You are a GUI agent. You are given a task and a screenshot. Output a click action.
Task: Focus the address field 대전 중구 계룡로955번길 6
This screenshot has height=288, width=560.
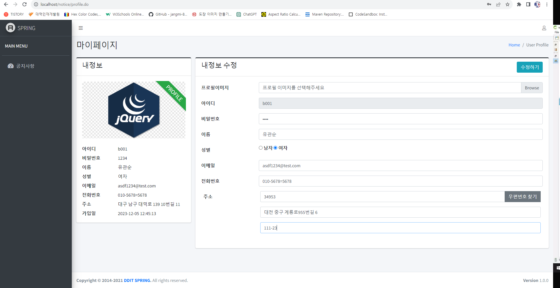400,212
